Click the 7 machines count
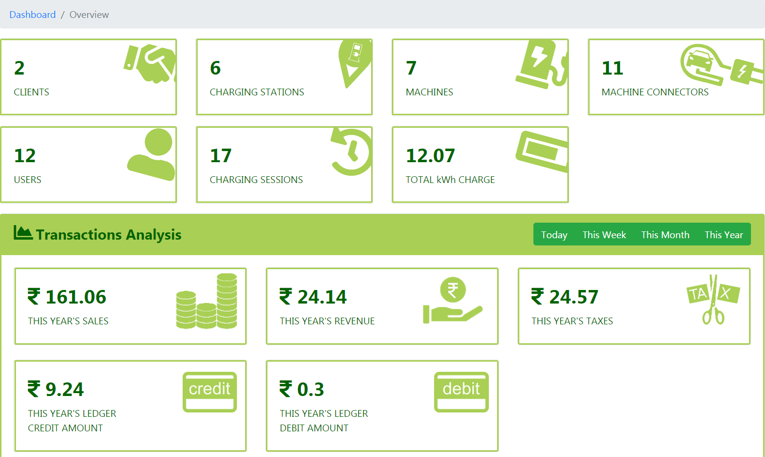The width and height of the screenshot is (765, 457). tap(411, 68)
